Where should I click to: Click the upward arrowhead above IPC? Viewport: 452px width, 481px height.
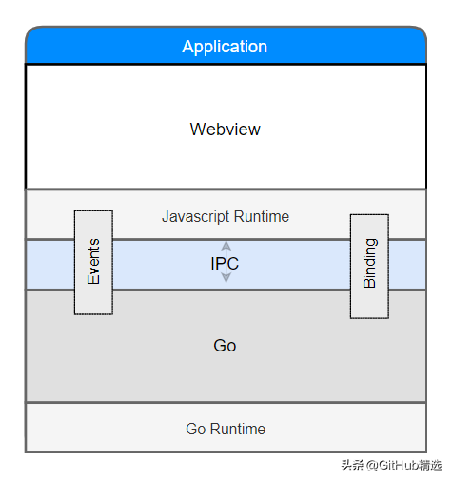(226, 246)
